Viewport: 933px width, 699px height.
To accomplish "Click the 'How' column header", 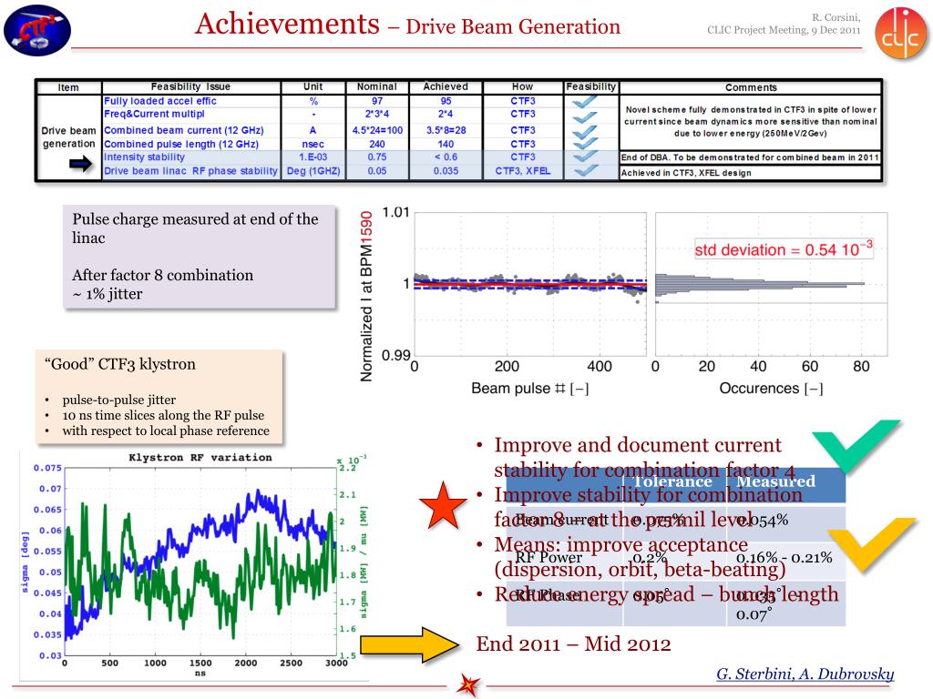I will 522,86.
